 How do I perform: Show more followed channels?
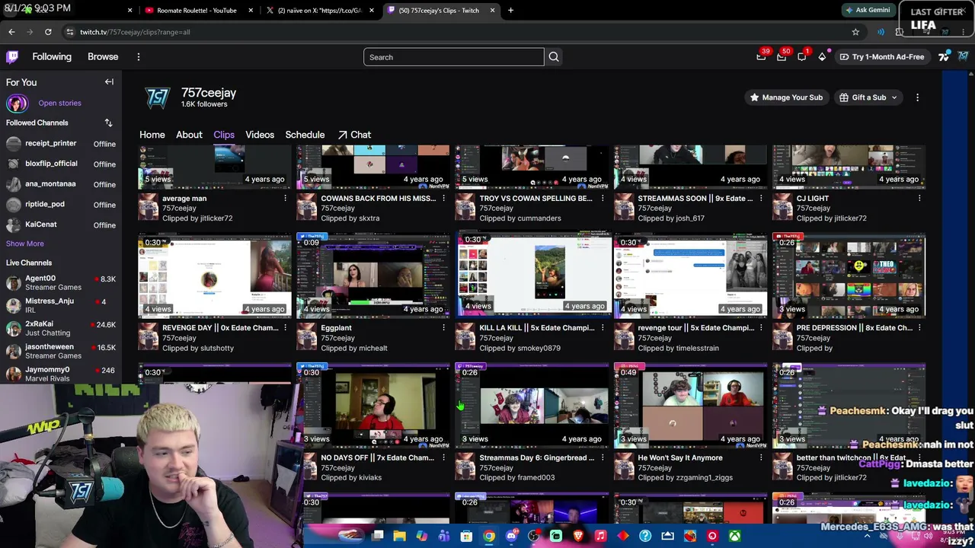coord(25,244)
